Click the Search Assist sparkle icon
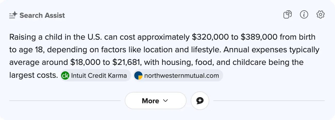Viewport: 335px width, 120px height. (x=13, y=15)
